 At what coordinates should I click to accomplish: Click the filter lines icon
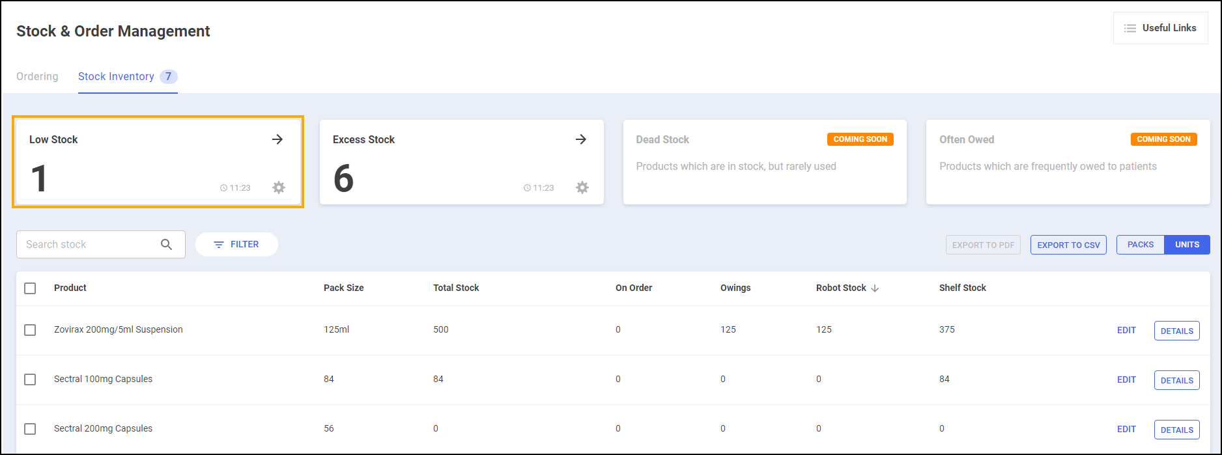click(x=219, y=245)
